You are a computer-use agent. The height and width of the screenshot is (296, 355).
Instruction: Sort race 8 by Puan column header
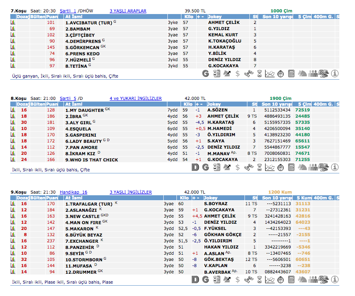(x=52, y=104)
